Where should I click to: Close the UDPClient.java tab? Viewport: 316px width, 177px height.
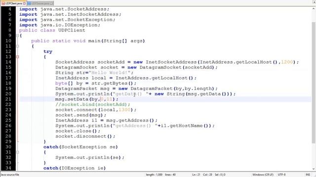pos(24,3)
